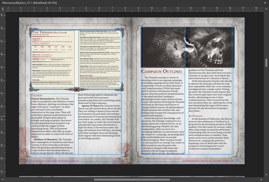Screen dimensions: 269x182
Task: Click the Campaign Outline heading text
Action: click(161, 71)
